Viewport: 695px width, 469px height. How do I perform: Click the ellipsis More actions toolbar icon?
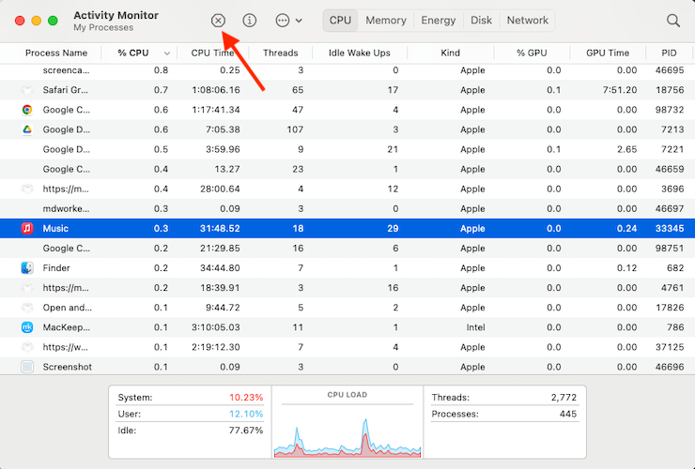[x=283, y=21]
